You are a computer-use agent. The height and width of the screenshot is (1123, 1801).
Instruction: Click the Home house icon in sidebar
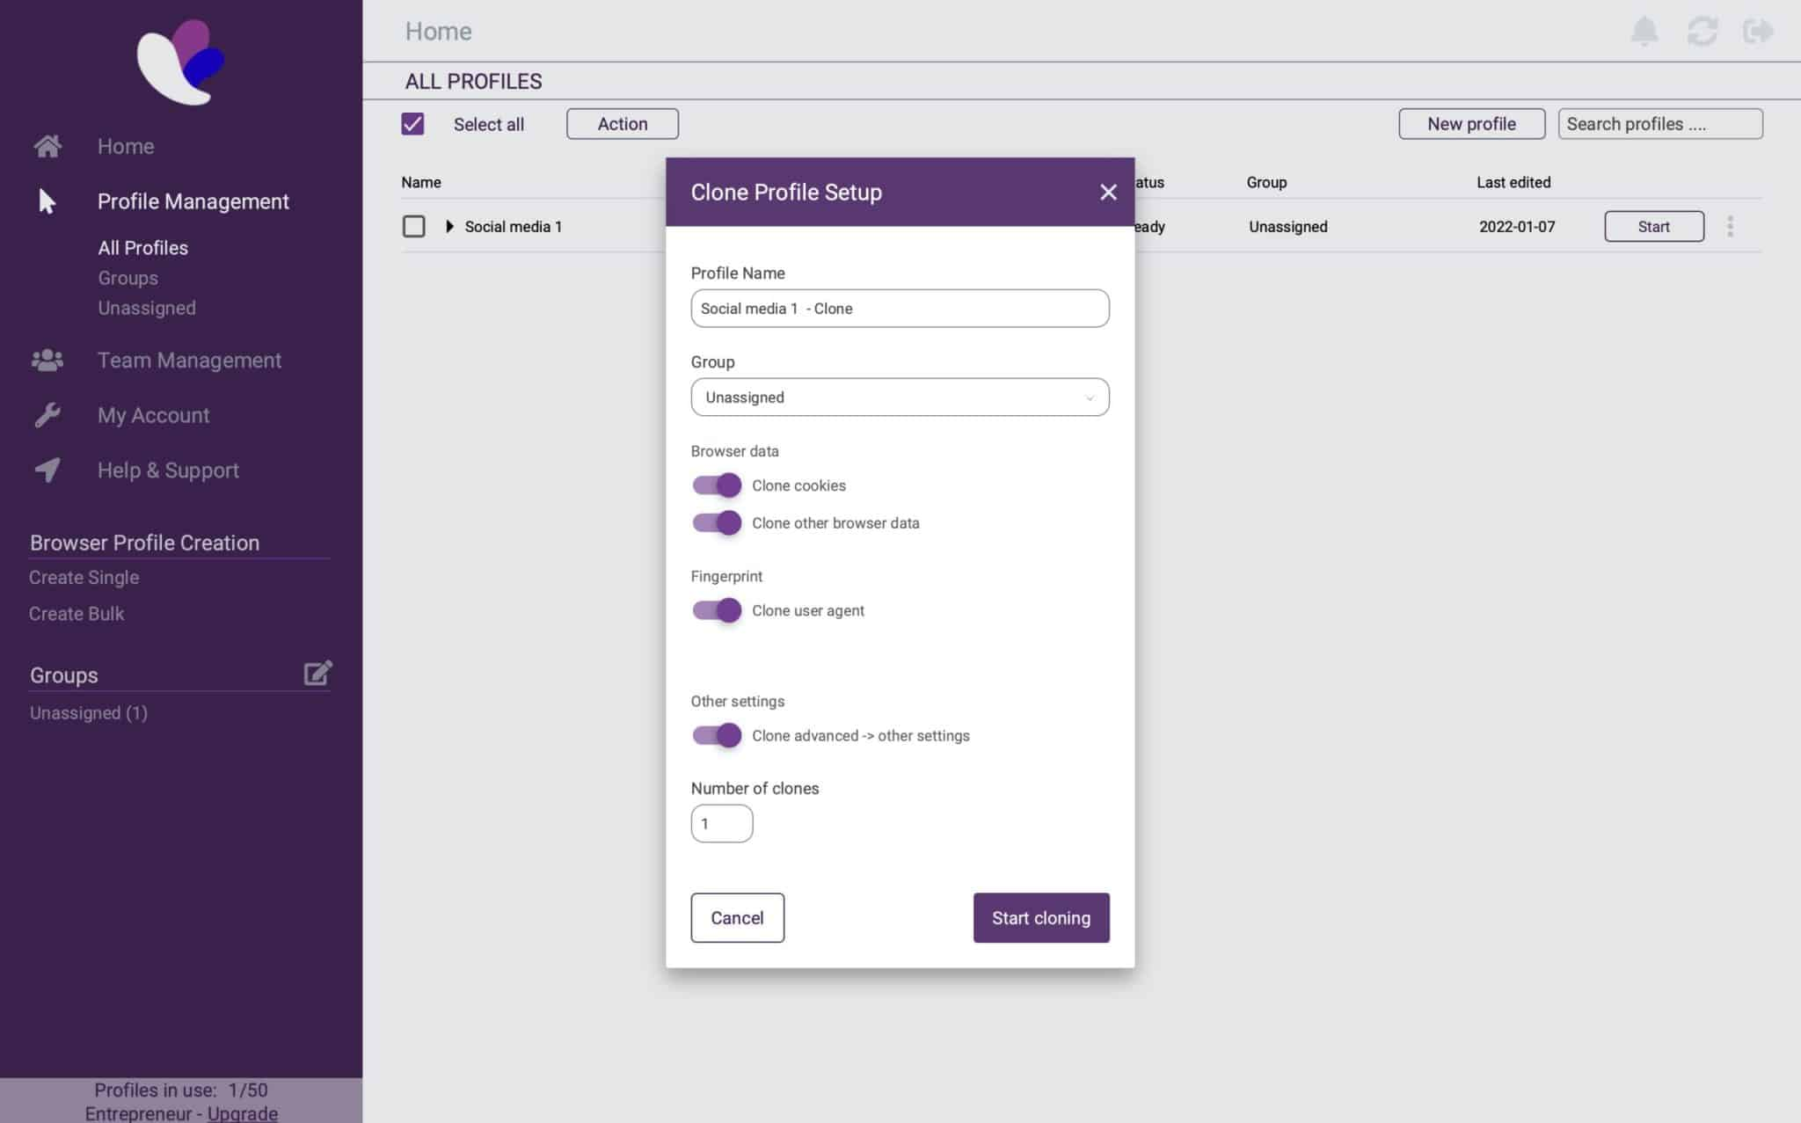pos(47,146)
